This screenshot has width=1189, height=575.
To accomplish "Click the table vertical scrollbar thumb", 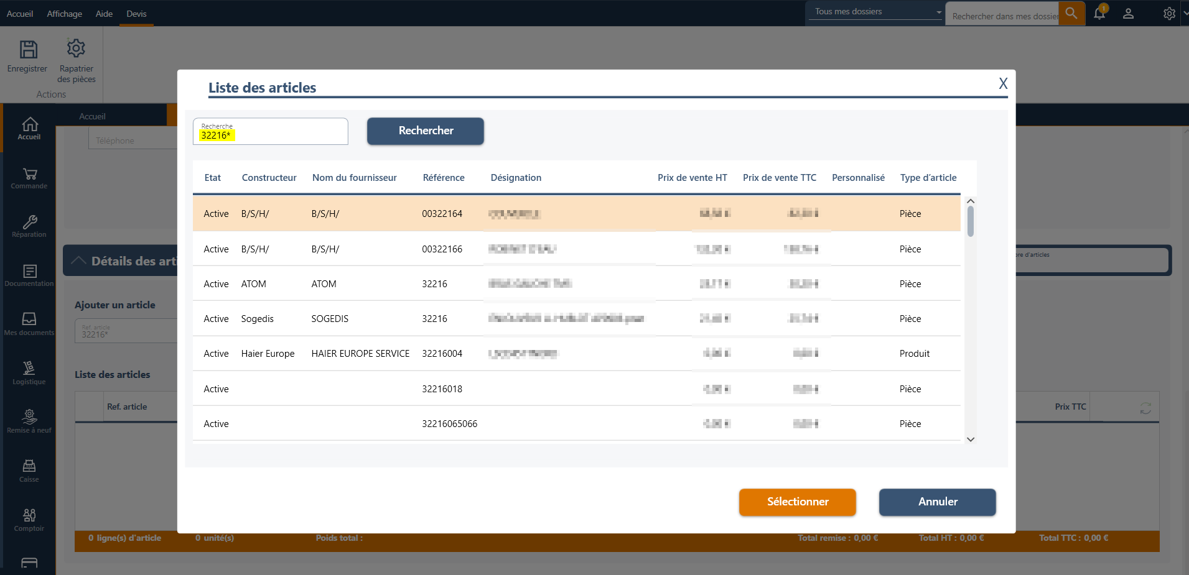I will pos(971,221).
